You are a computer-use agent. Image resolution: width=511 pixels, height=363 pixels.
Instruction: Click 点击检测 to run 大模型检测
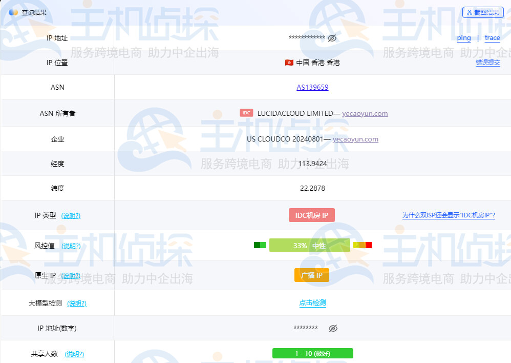312,302
